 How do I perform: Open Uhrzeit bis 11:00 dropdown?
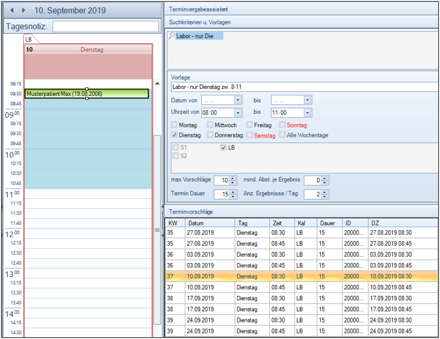[307, 112]
